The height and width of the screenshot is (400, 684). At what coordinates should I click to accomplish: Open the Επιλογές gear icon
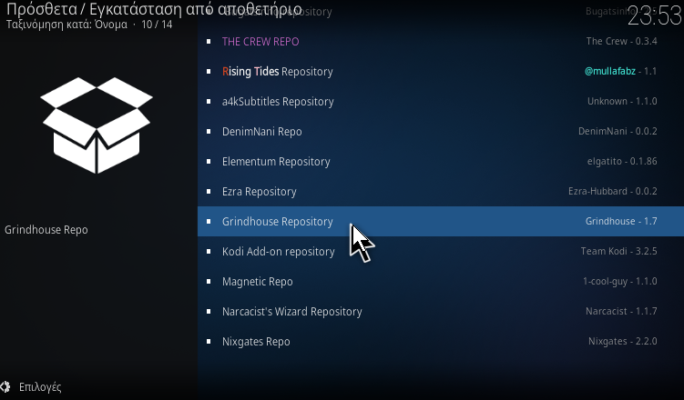[x=5, y=386]
